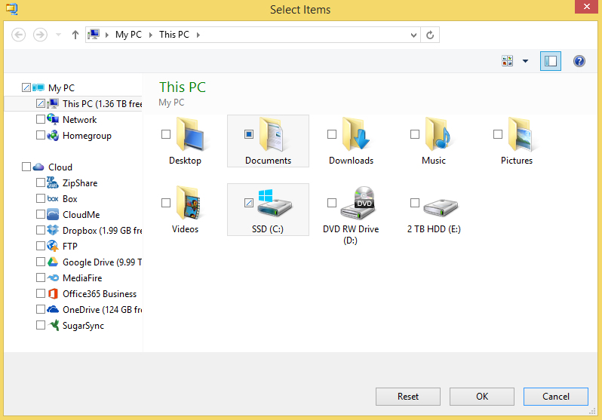Confirm selection with the OK button
This screenshot has width=602, height=420.
(482, 397)
